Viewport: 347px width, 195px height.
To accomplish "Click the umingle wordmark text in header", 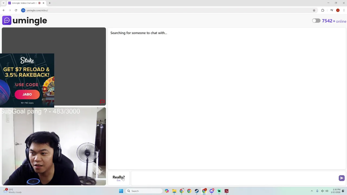I will tap(30, 21).
